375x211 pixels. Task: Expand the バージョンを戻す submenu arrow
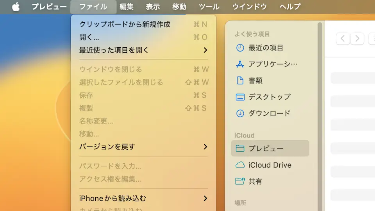(205, 147)
